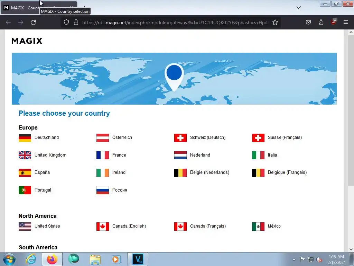This screenshot has height=266, width=354.
Task: Bookmark this page with the star icon
Action: (x=275, y=23)
